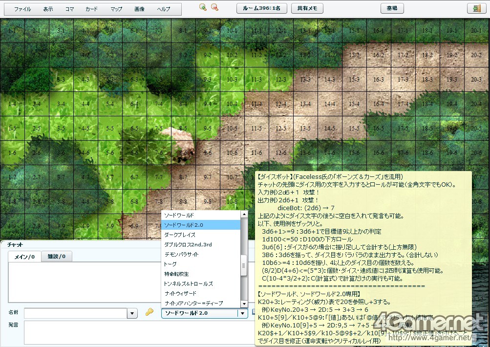Click the 登場 button in the top bar
Image resolution: width=490 pixels, height=347 pixels.
point(392,8)
